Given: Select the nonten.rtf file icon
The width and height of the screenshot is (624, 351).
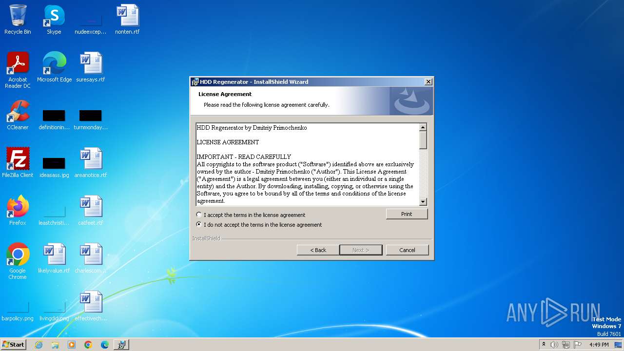Looking at the screenshot, I should (127, 19).
